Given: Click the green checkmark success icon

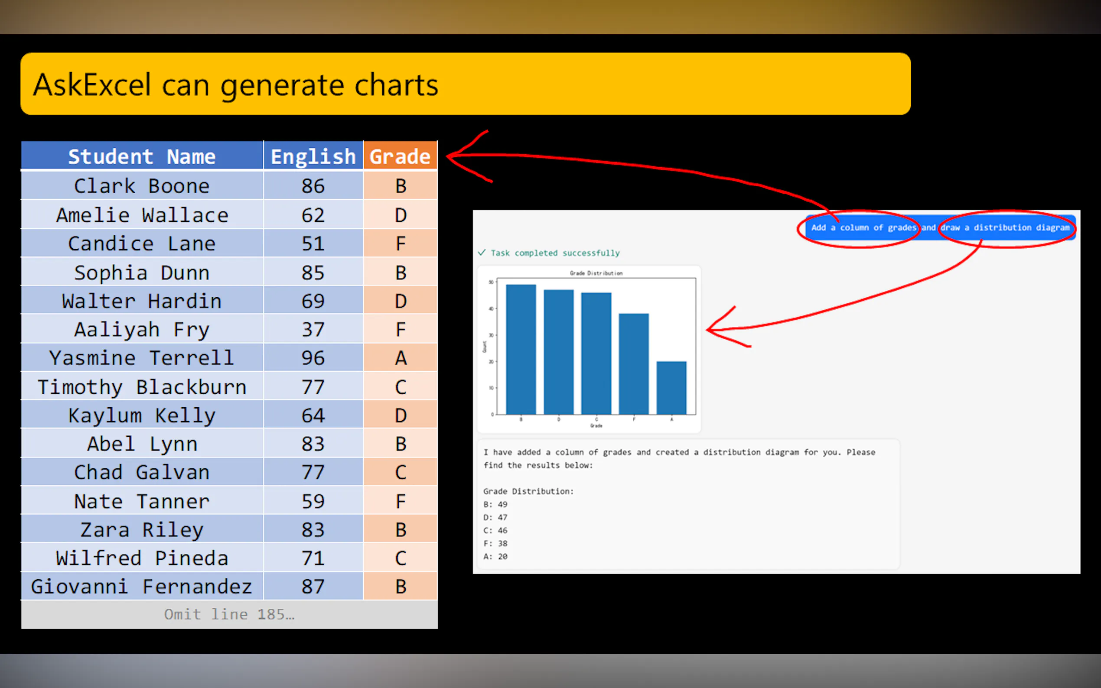Looking at the screenshot, I should click(x=482, y=253).
